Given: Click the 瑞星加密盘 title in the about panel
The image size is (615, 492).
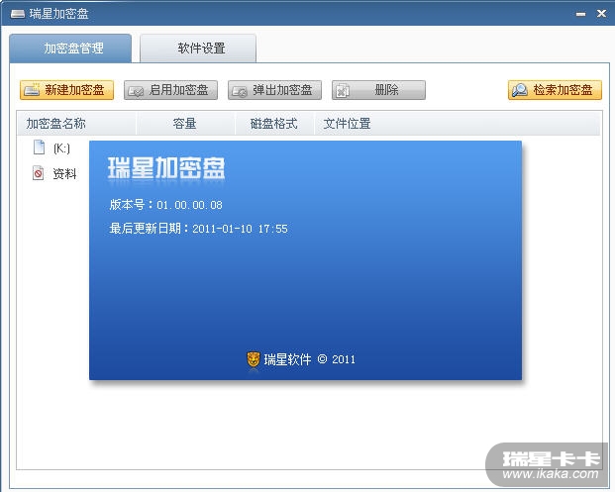Looking at the screenshot, I should (166, 168).
